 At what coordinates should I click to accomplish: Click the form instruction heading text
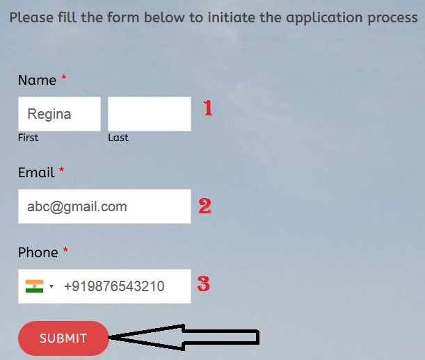(214, 17)
